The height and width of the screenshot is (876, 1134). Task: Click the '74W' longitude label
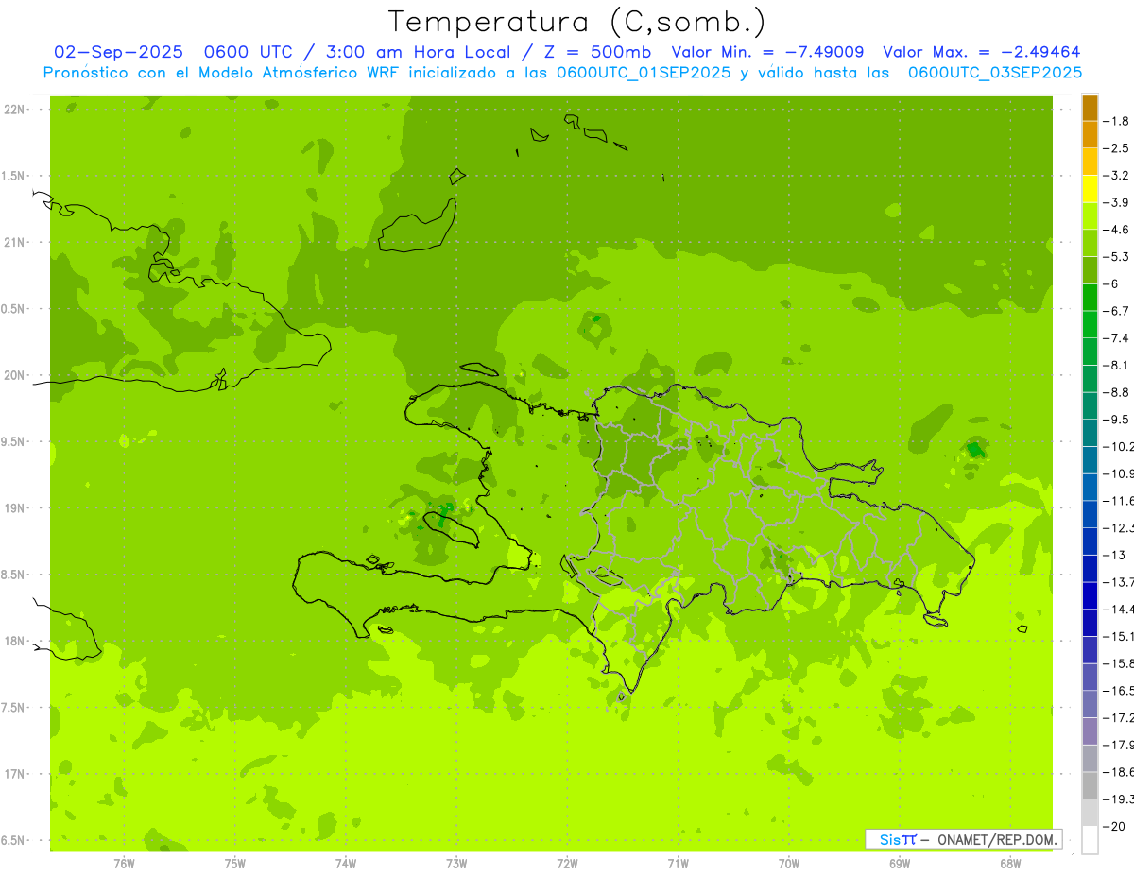(x=345, y=864)
